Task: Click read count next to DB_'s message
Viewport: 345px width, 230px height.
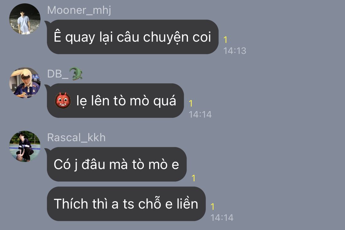Action: [191, 104]
